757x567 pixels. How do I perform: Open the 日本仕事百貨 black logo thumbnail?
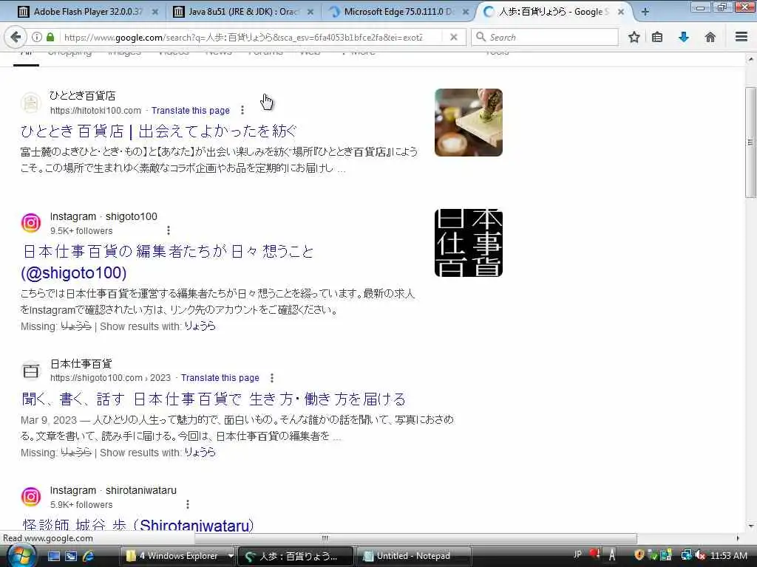(x=468, y=243)
